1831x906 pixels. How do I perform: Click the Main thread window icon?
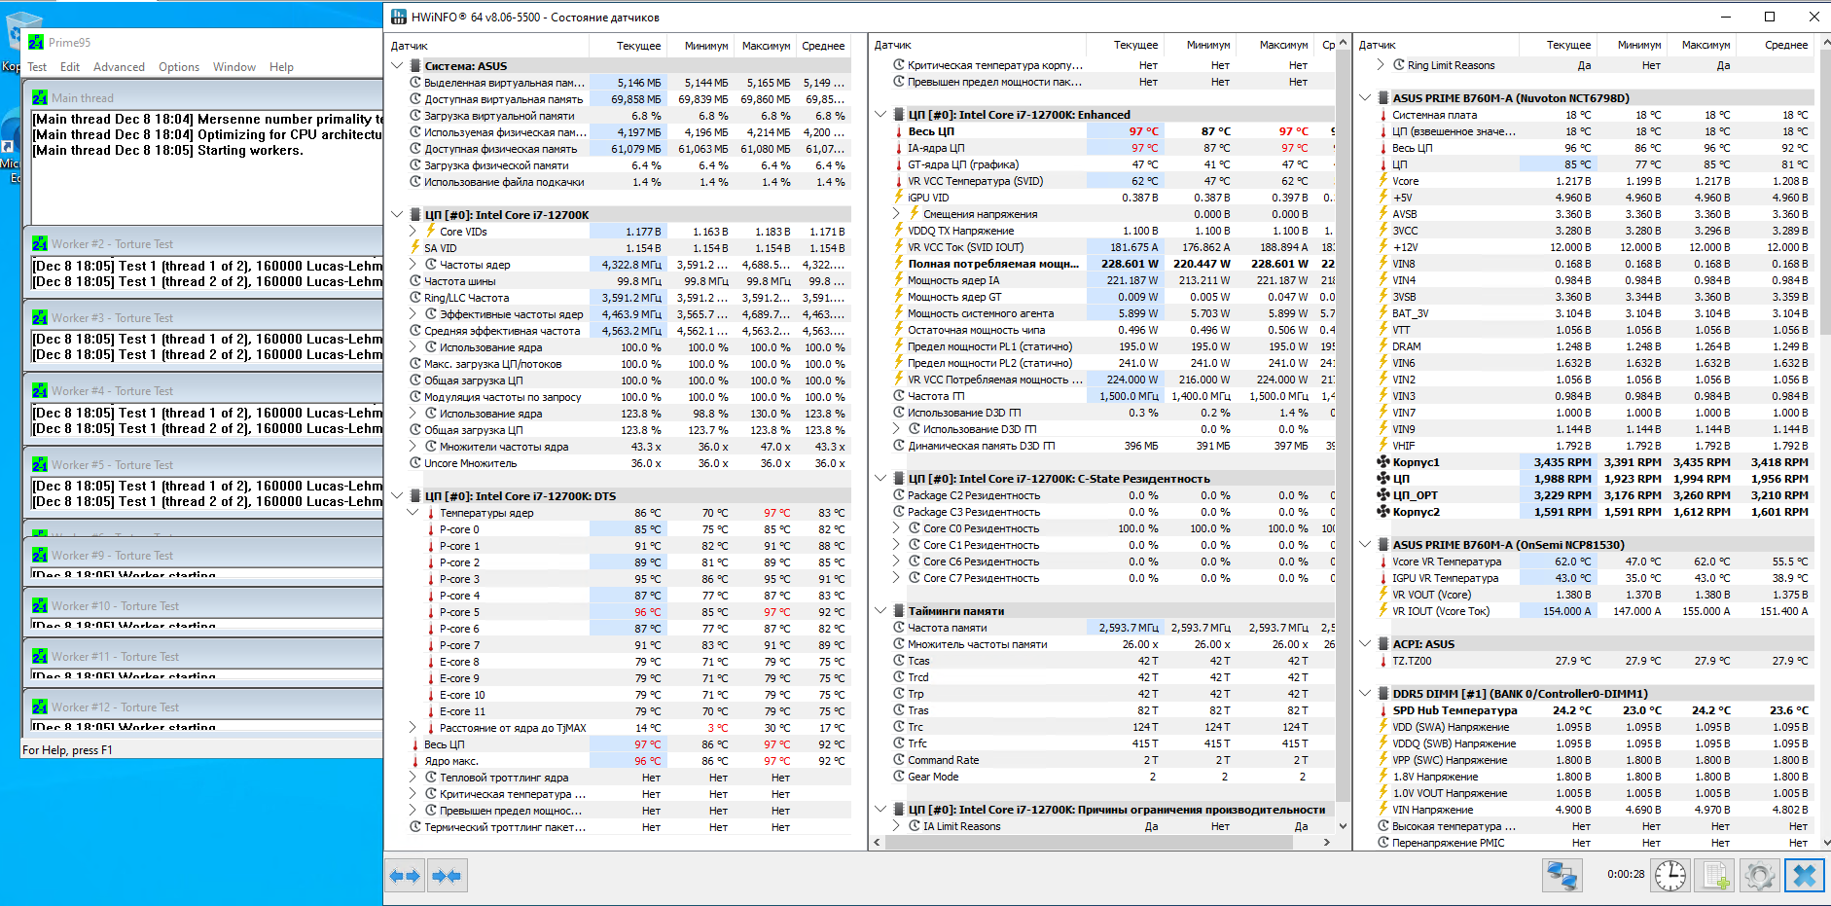40,97
